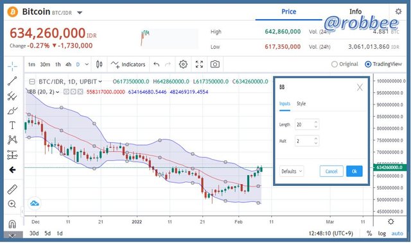Remove BB indicator using legend X button
Viewport: 411px width, 243px height.
(x=80, y=92)
